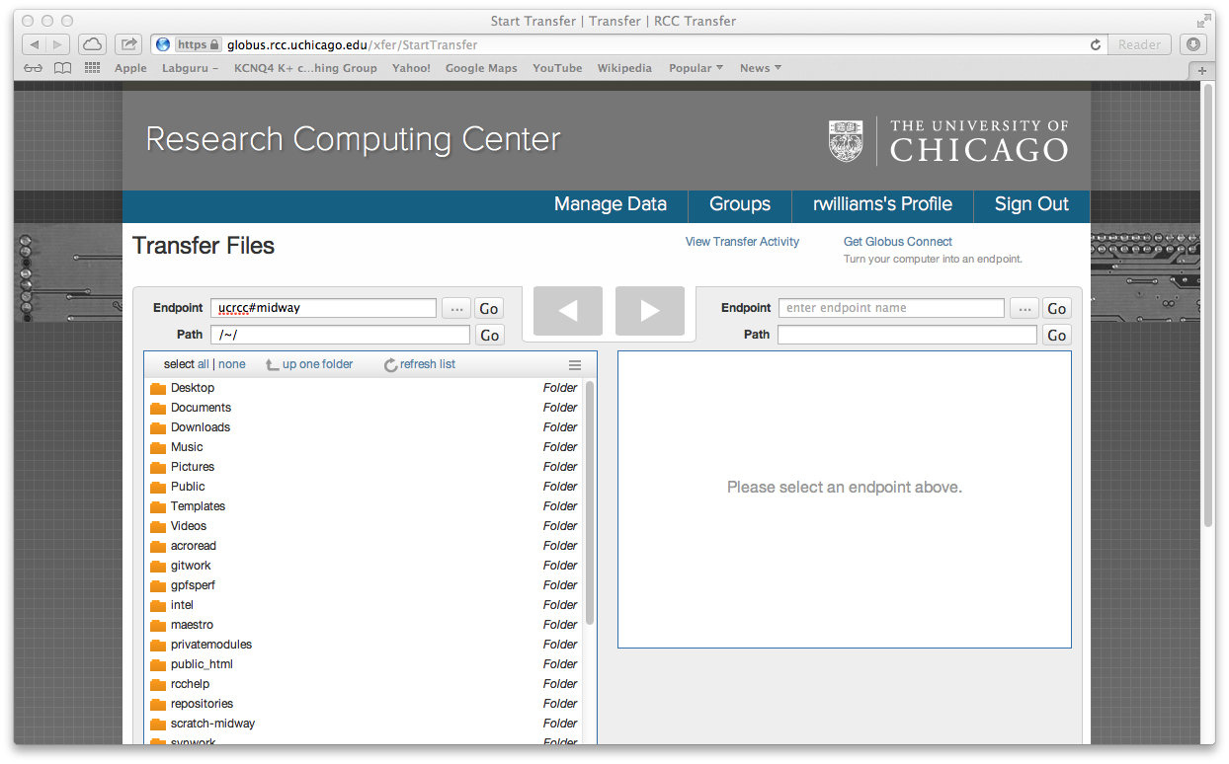The width and height of the screenshot is (1229, 764).
Task: Open Apple bookmark
Action: point(130,68)
